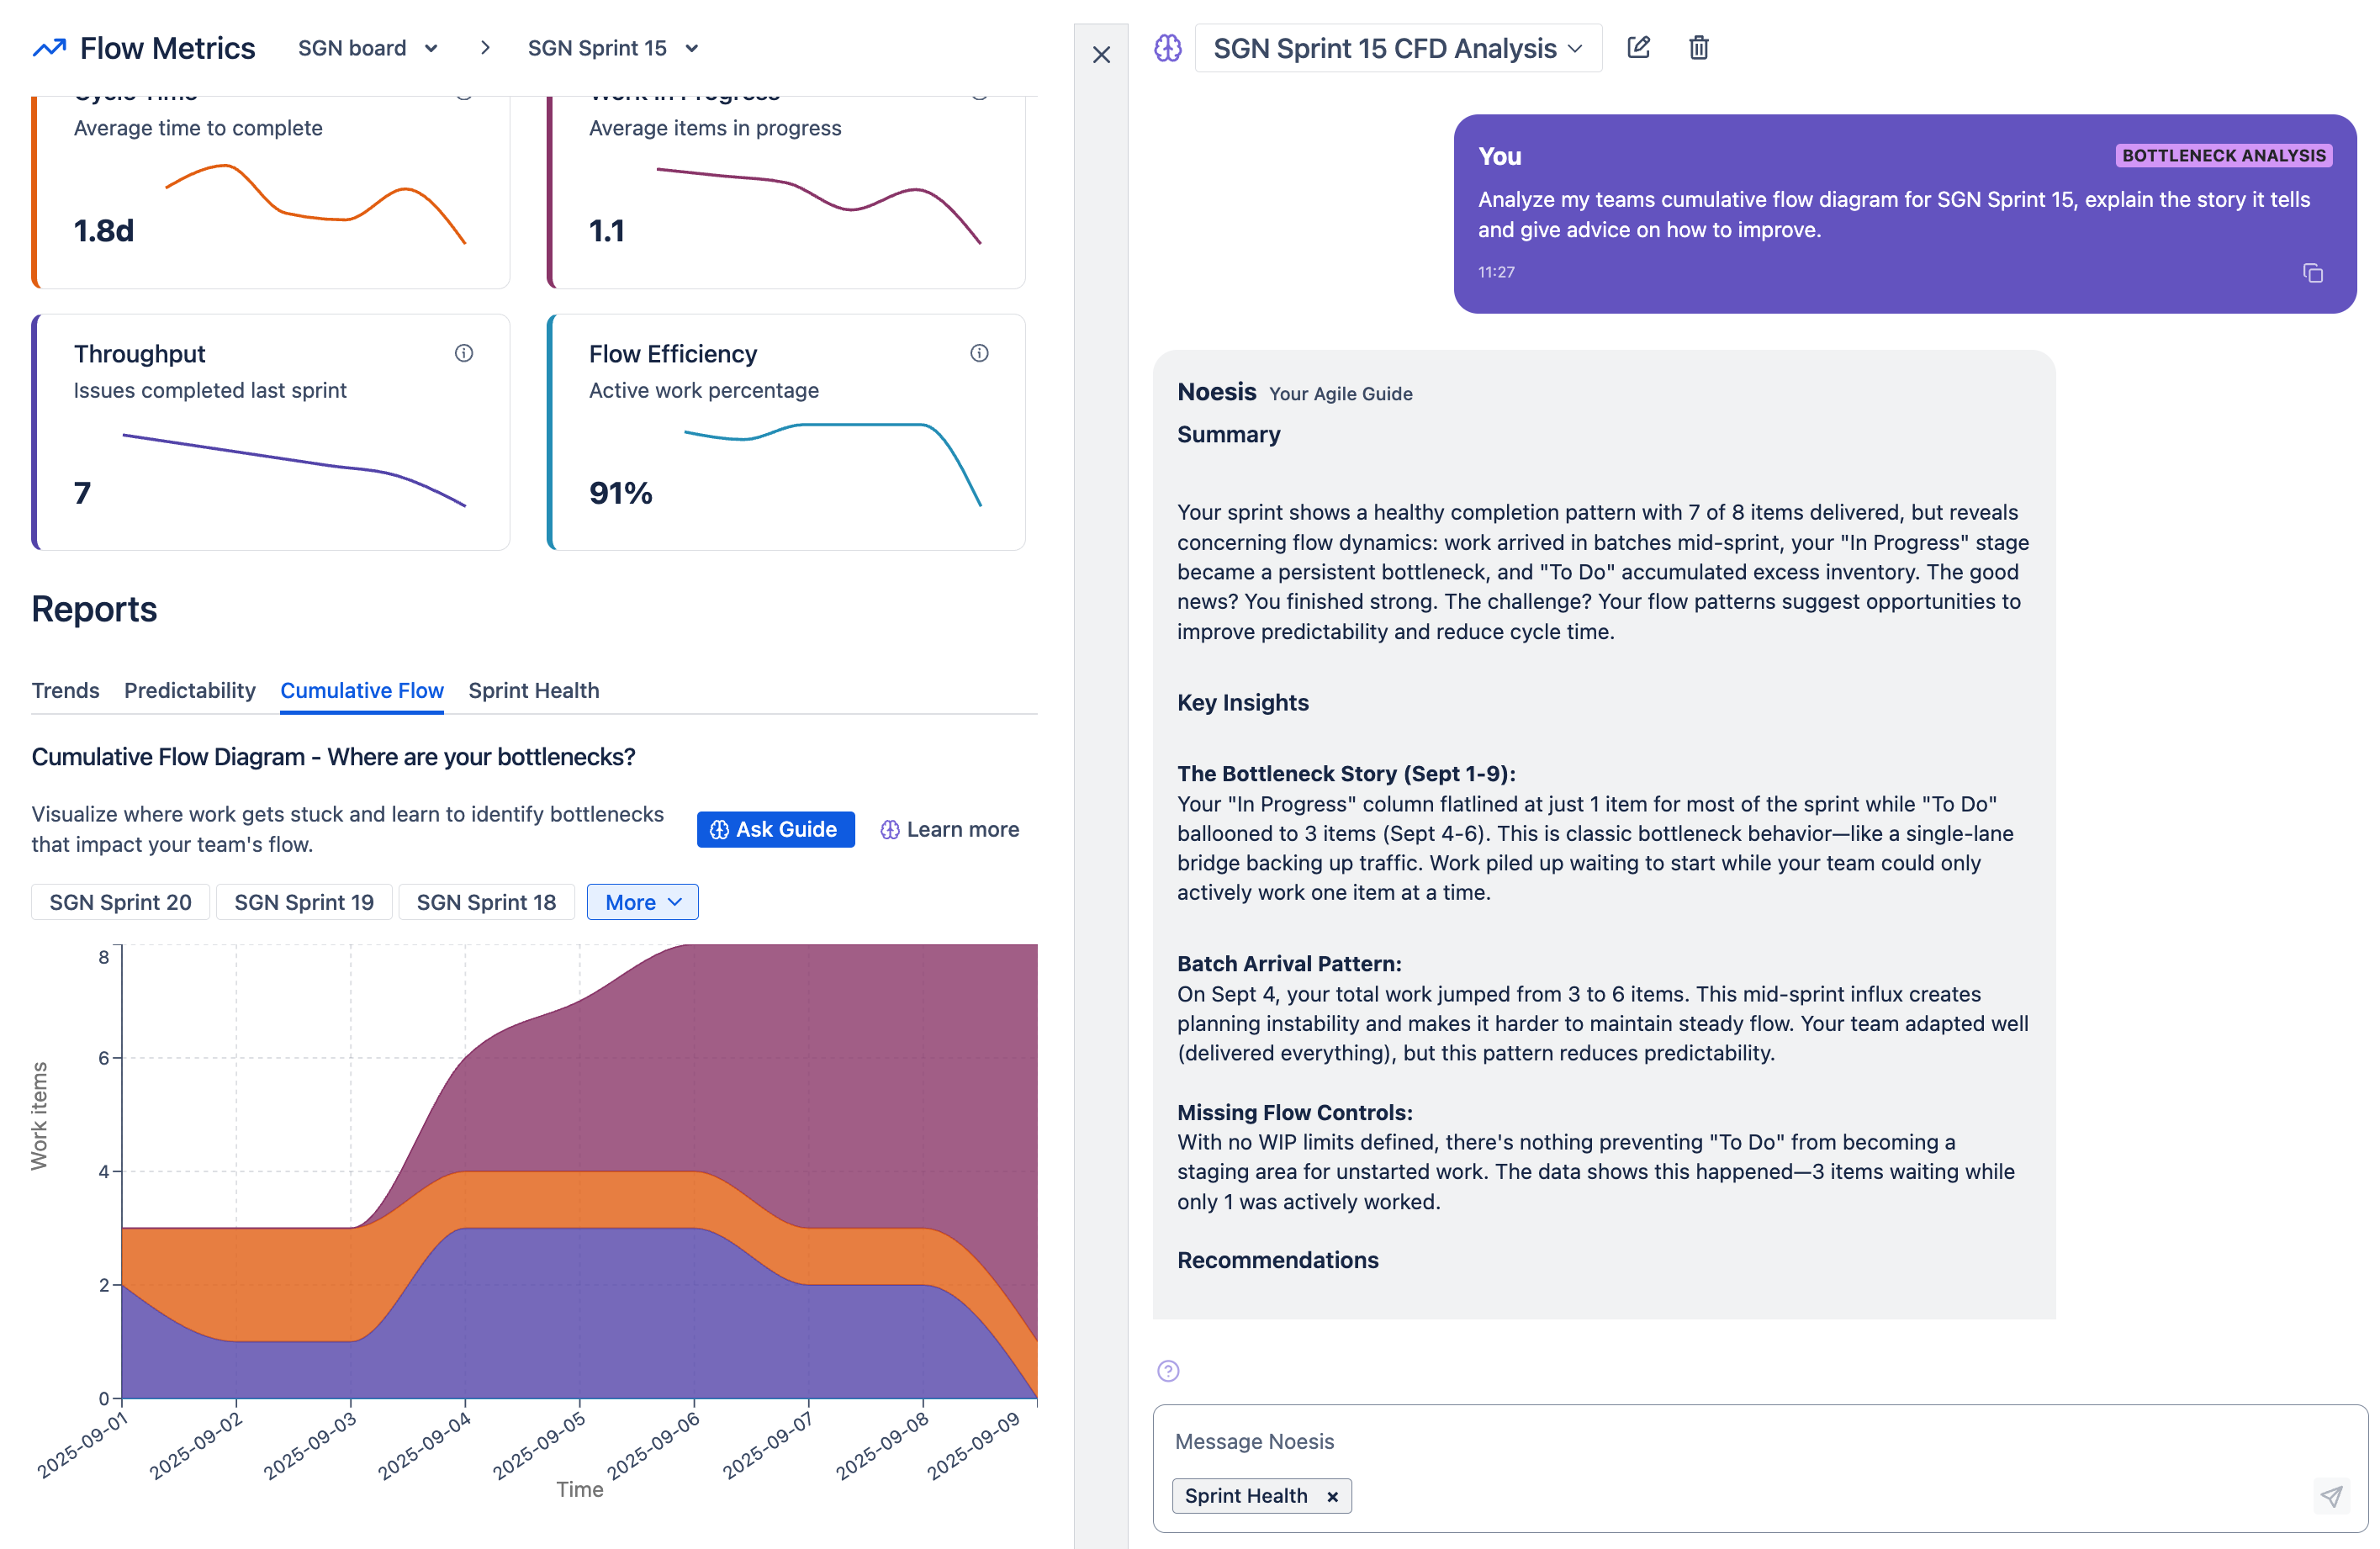Open Throughput info icon

tap(464, 353)
